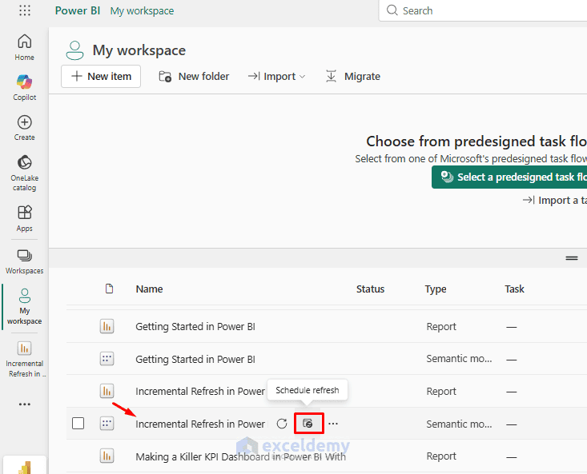Click the Making a Killer KPI report icon
The width and height of the screenshot is (587, 474).
click(x=107, y=456)
